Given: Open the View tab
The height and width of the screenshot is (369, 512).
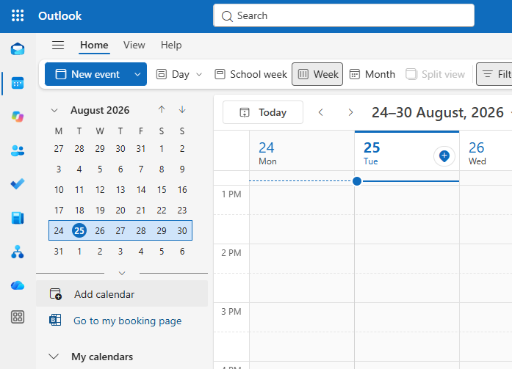Looking at the screenshot, I should point(134,45).
